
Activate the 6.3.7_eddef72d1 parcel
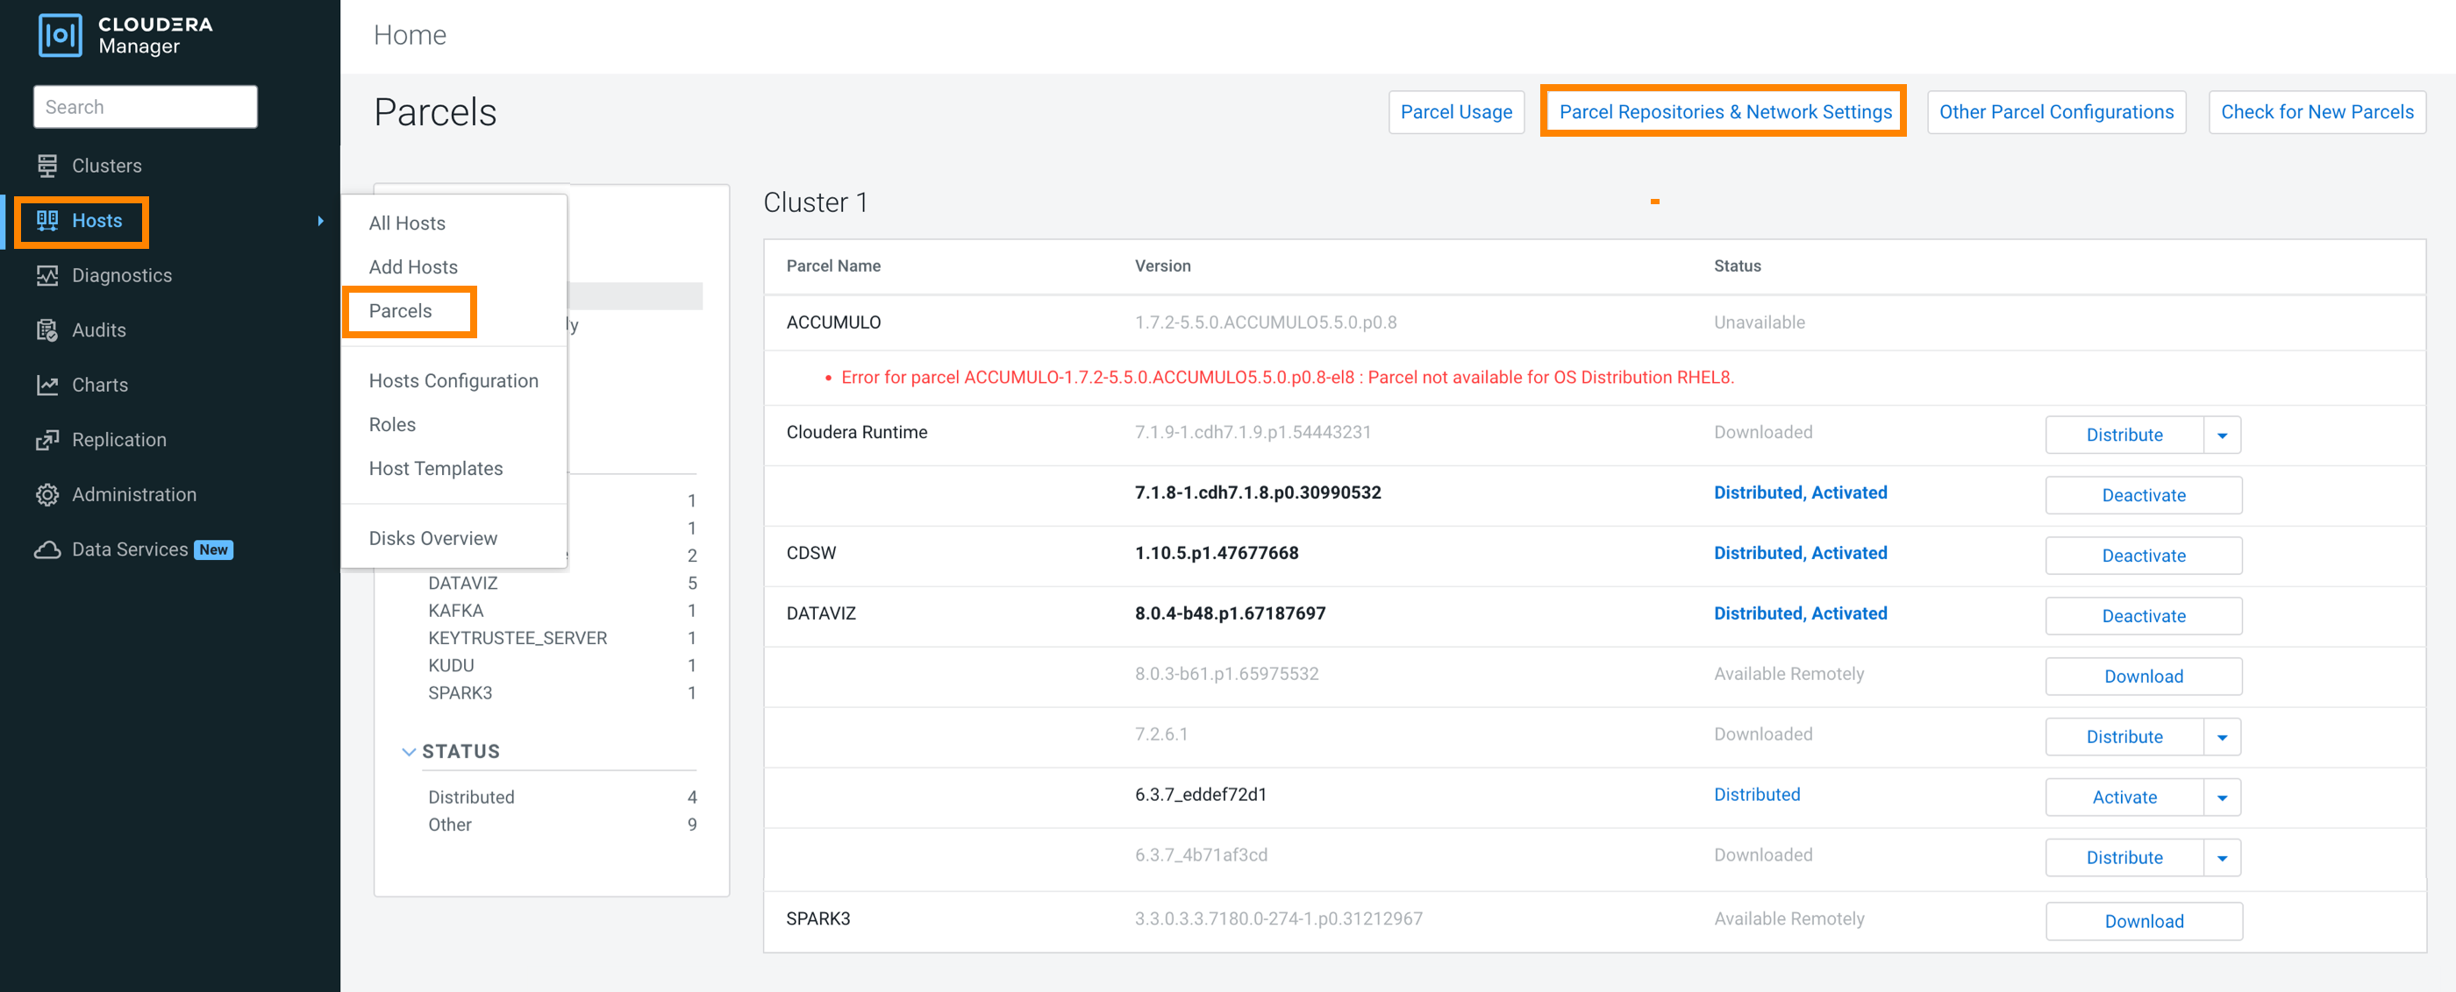2124,797
